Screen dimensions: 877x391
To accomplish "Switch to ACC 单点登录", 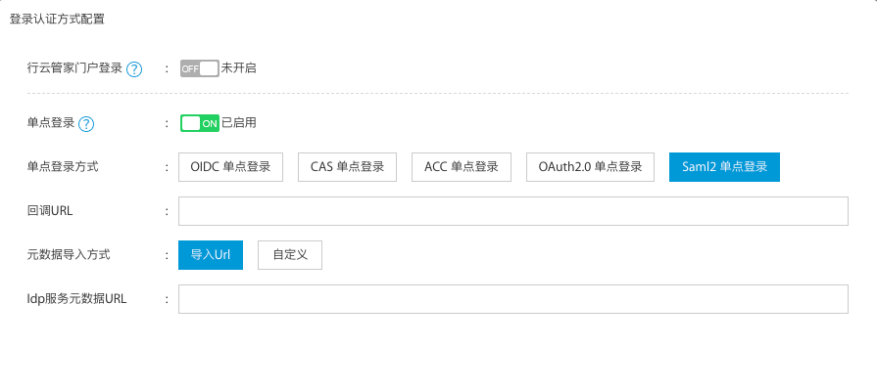I will coord(461,167).
